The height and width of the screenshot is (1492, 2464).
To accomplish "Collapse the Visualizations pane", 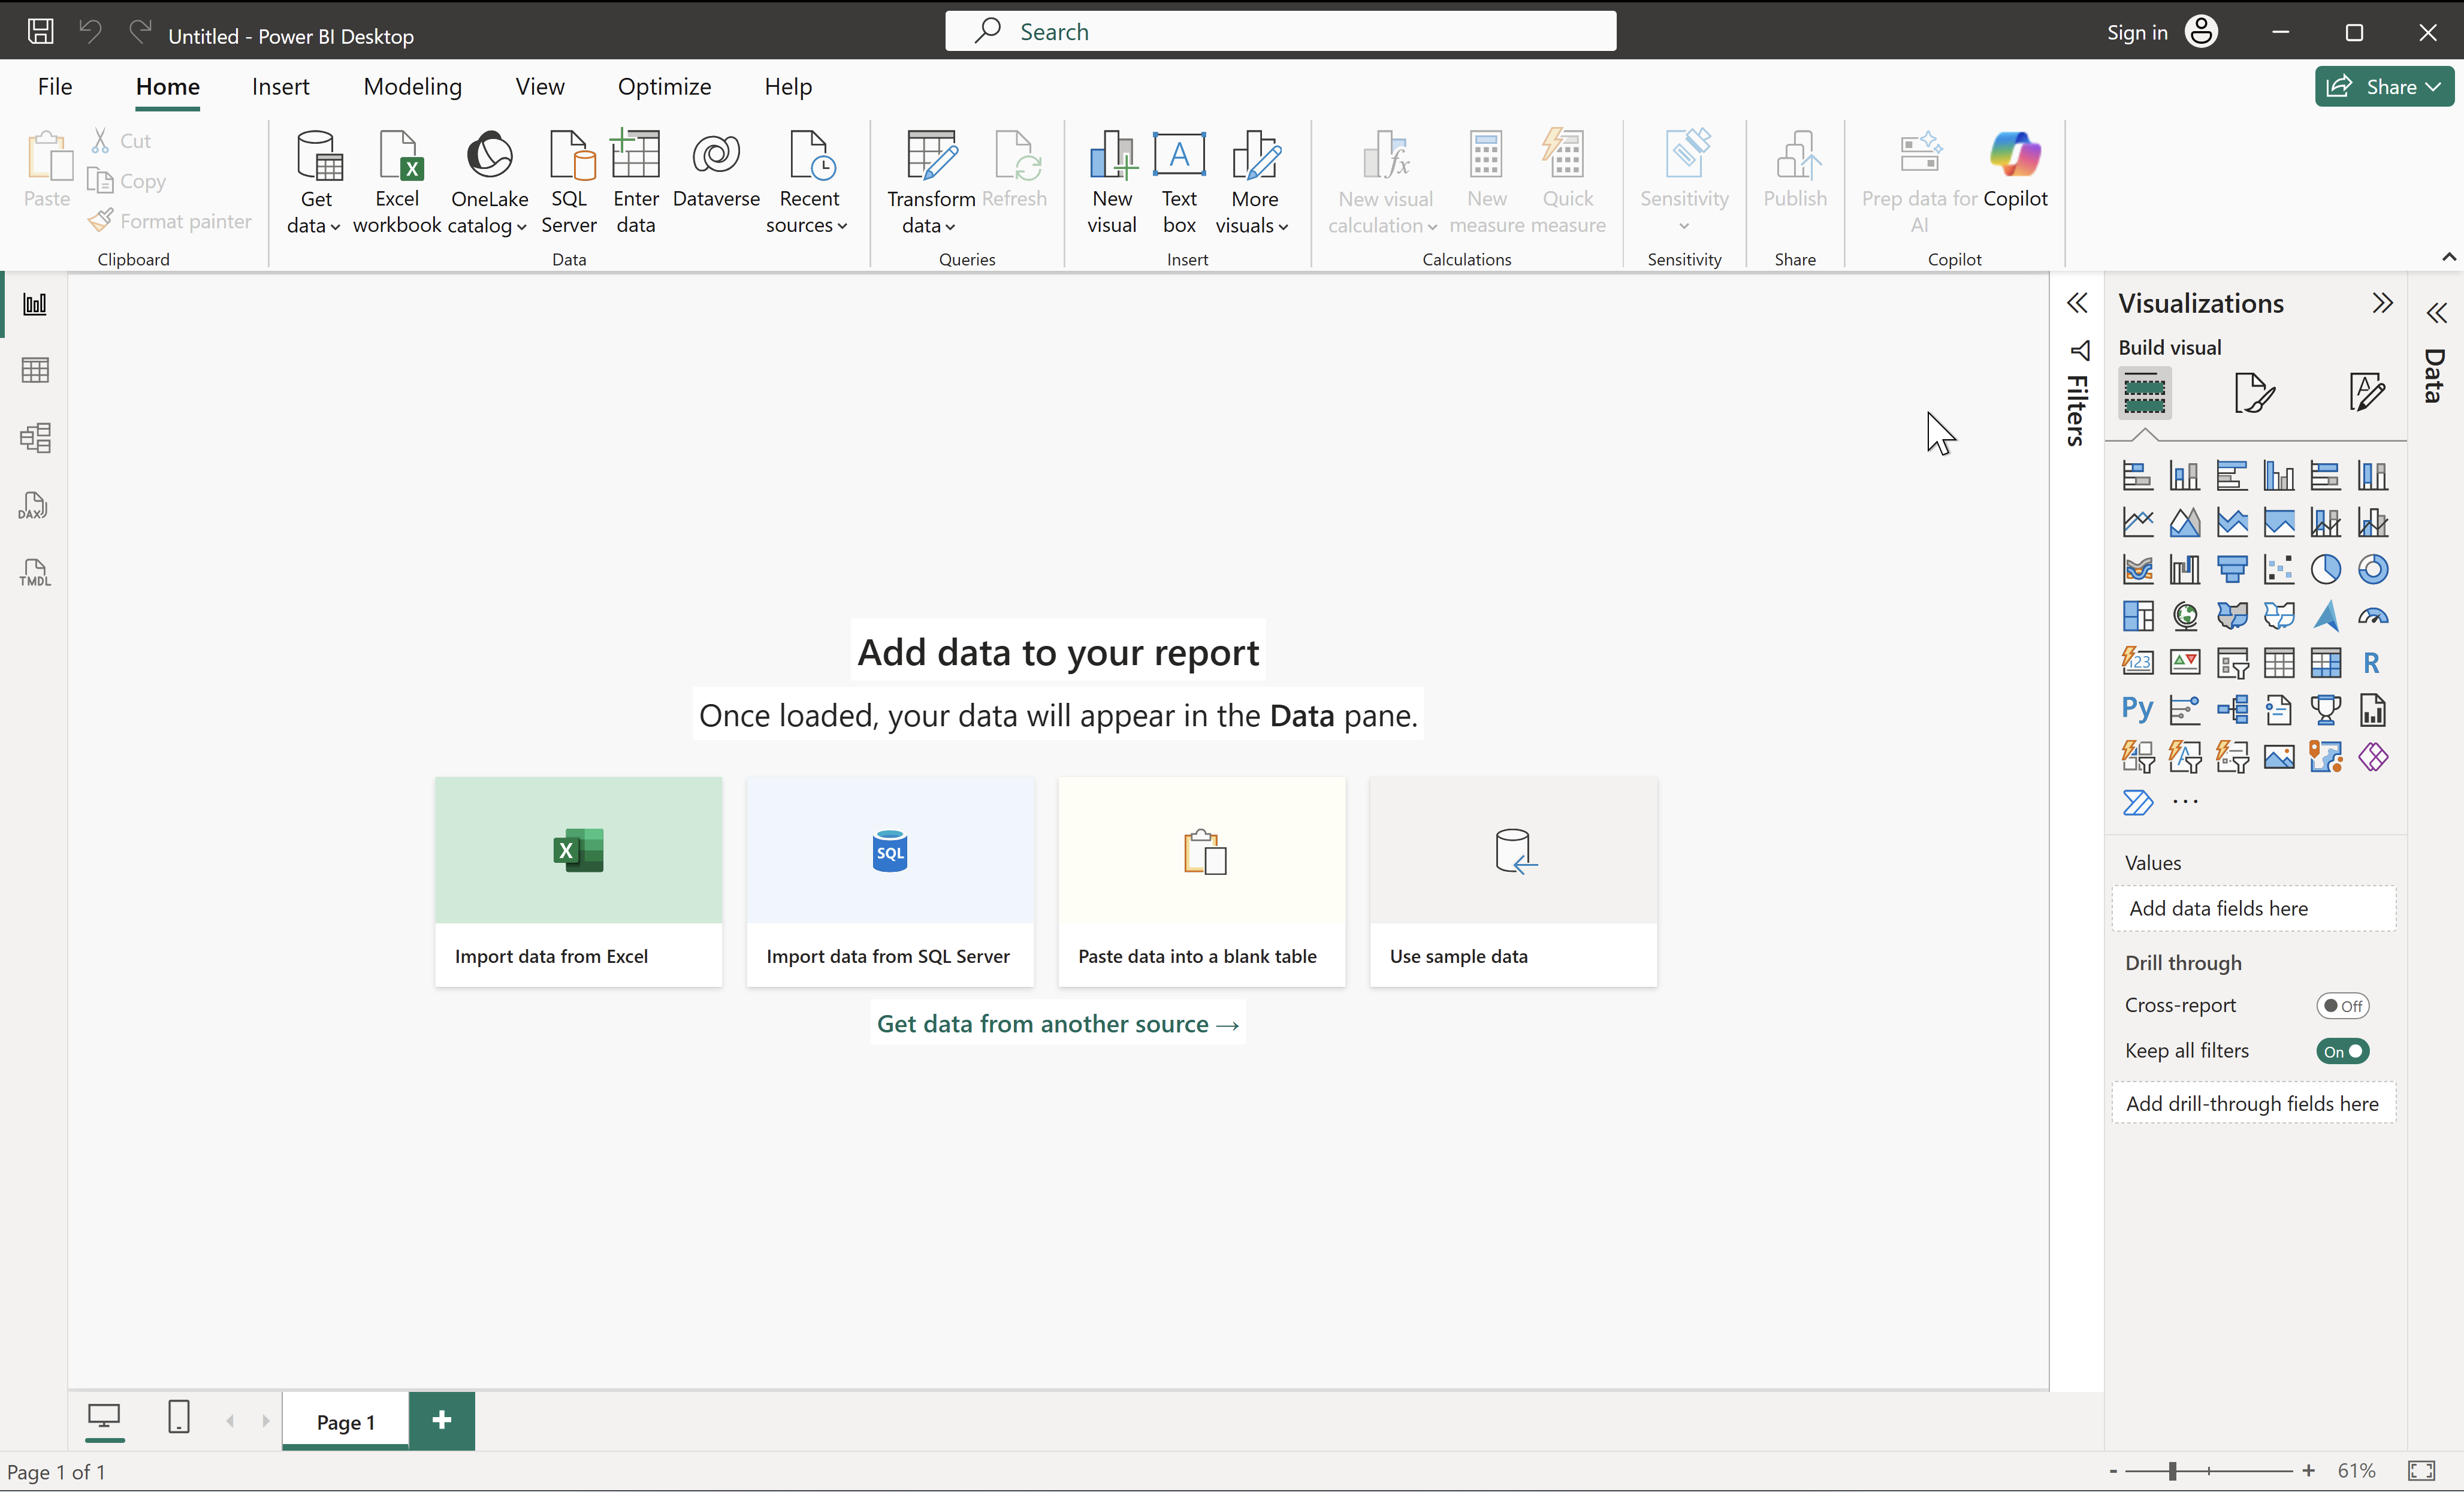I will [2383, 303].
